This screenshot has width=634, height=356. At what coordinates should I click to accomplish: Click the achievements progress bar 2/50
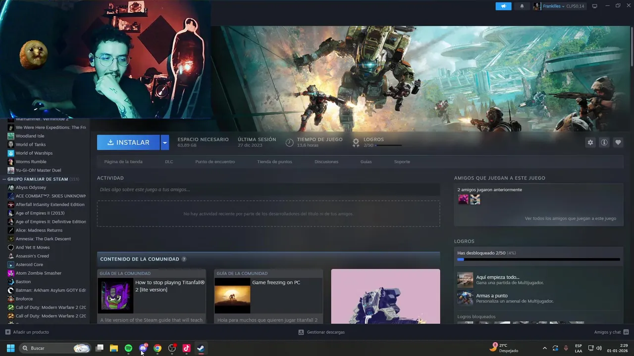538,259
